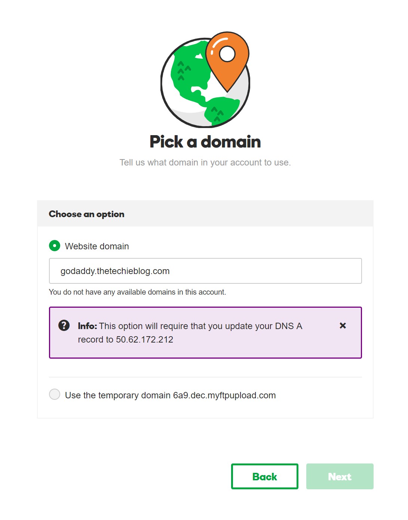
Task: Click the "Choose an option" section header
Action: click(x=86, y=214)
